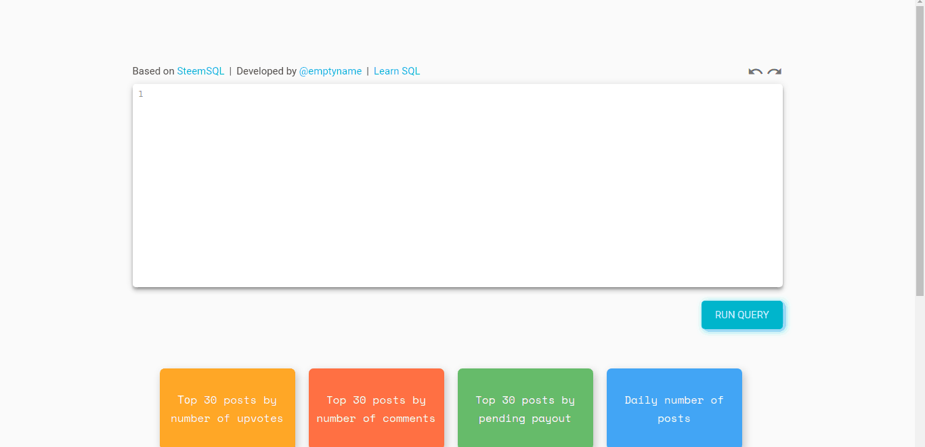Click the "Based on" text label

154,71
